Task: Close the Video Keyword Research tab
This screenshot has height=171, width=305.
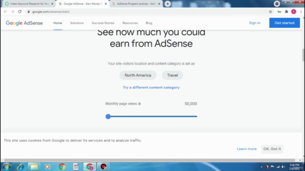Action: 52,4
